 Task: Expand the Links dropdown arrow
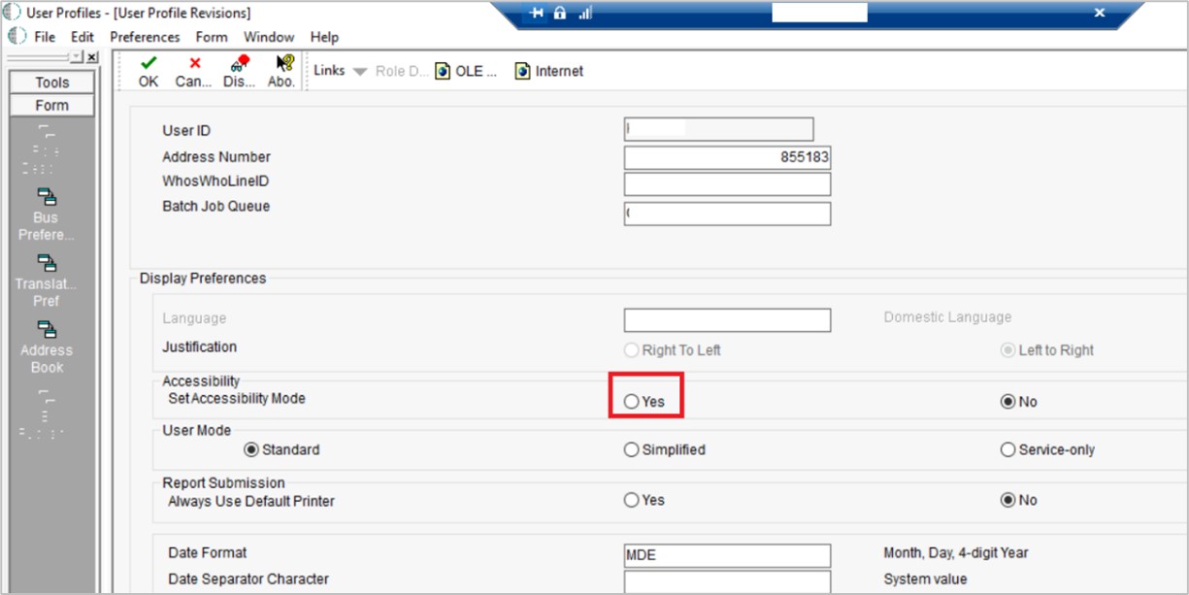[359, 71]
